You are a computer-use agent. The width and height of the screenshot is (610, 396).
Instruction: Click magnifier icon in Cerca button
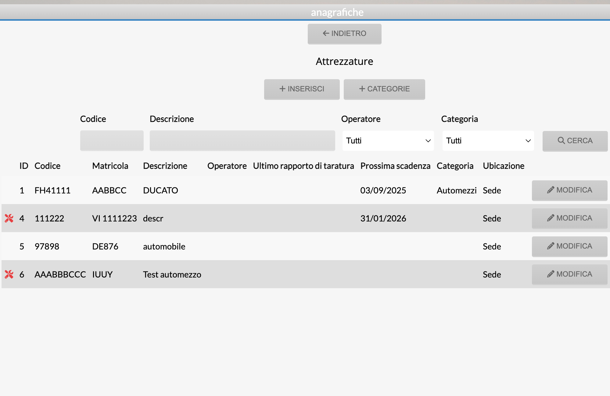(561, 140)
